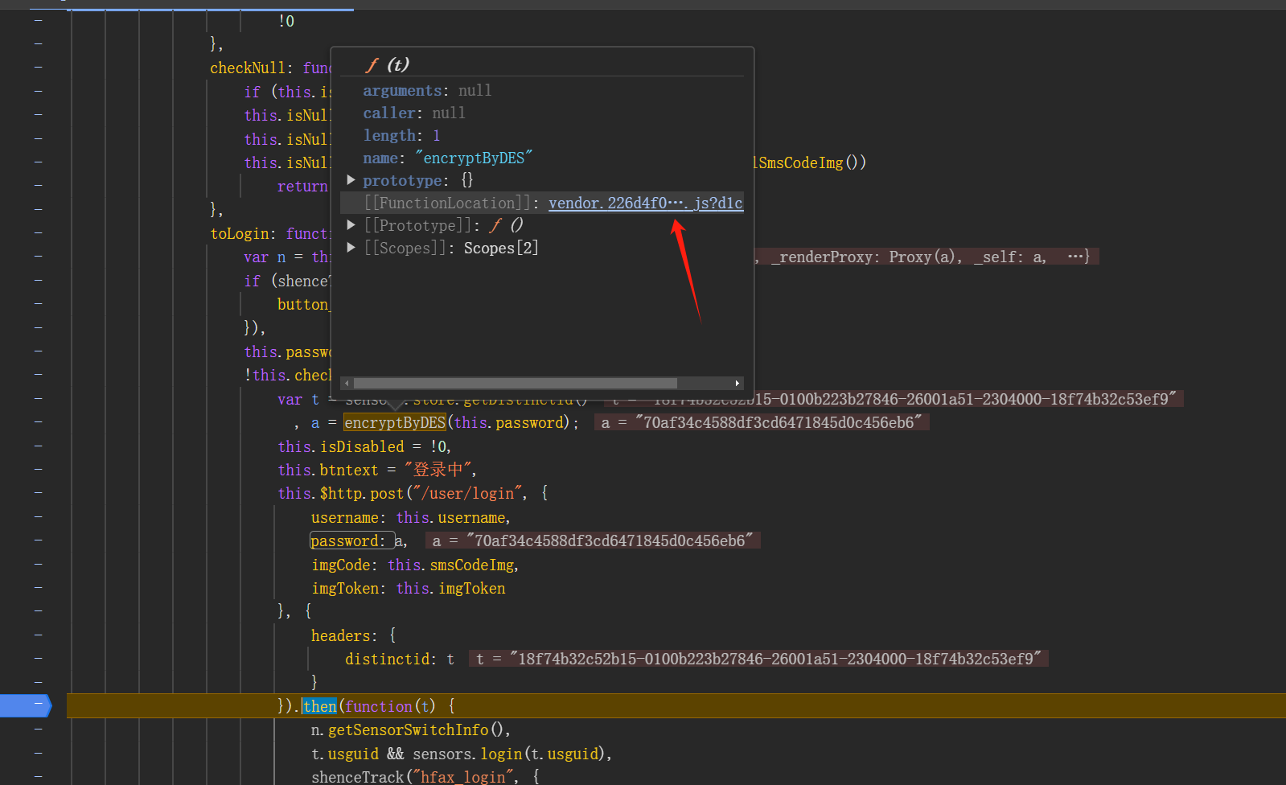Click the gutter dash beside 'var t' line
The image size is (1286, 785).
tap(38, 398)
